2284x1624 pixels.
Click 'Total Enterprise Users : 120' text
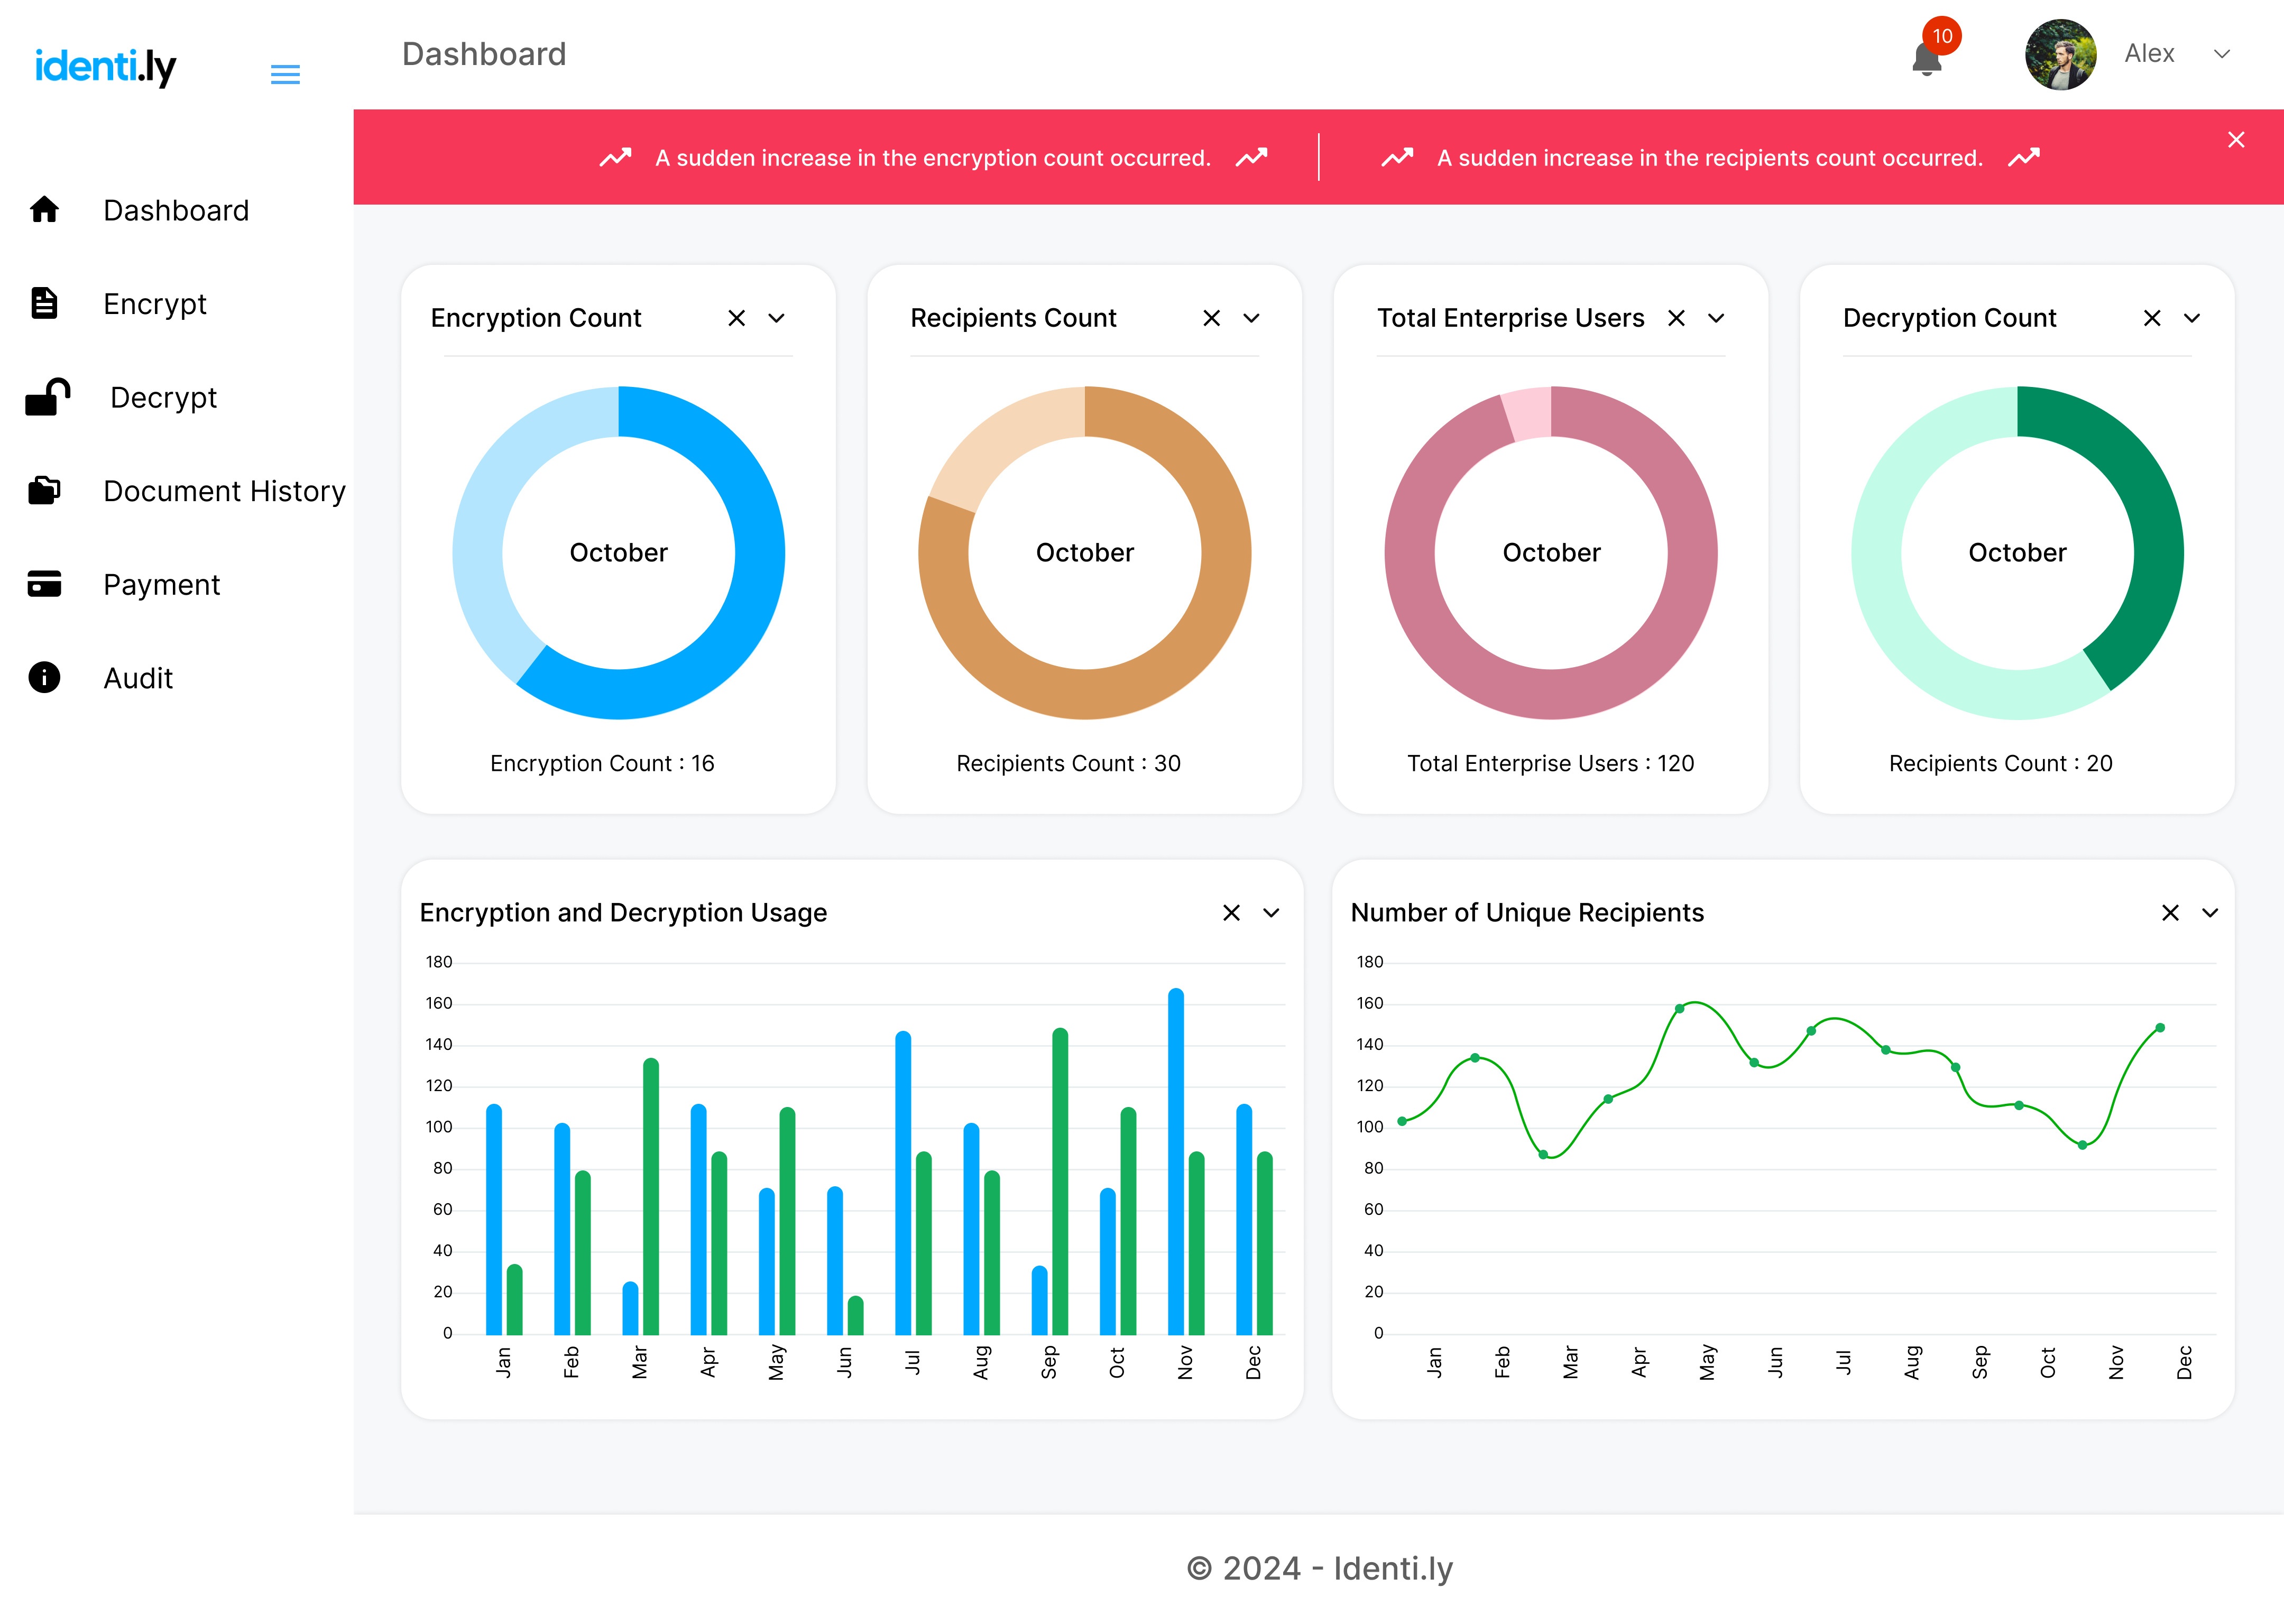point(1550,763)
